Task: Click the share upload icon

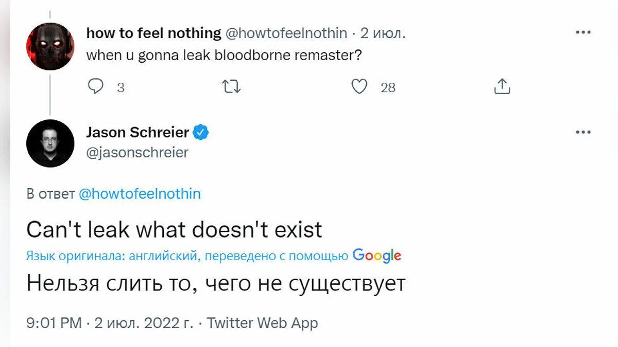Action: coord(502,87)
